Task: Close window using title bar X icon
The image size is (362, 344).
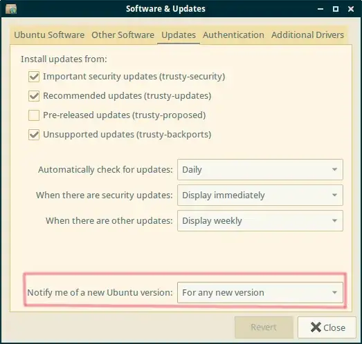Action: tap(351, 9)
